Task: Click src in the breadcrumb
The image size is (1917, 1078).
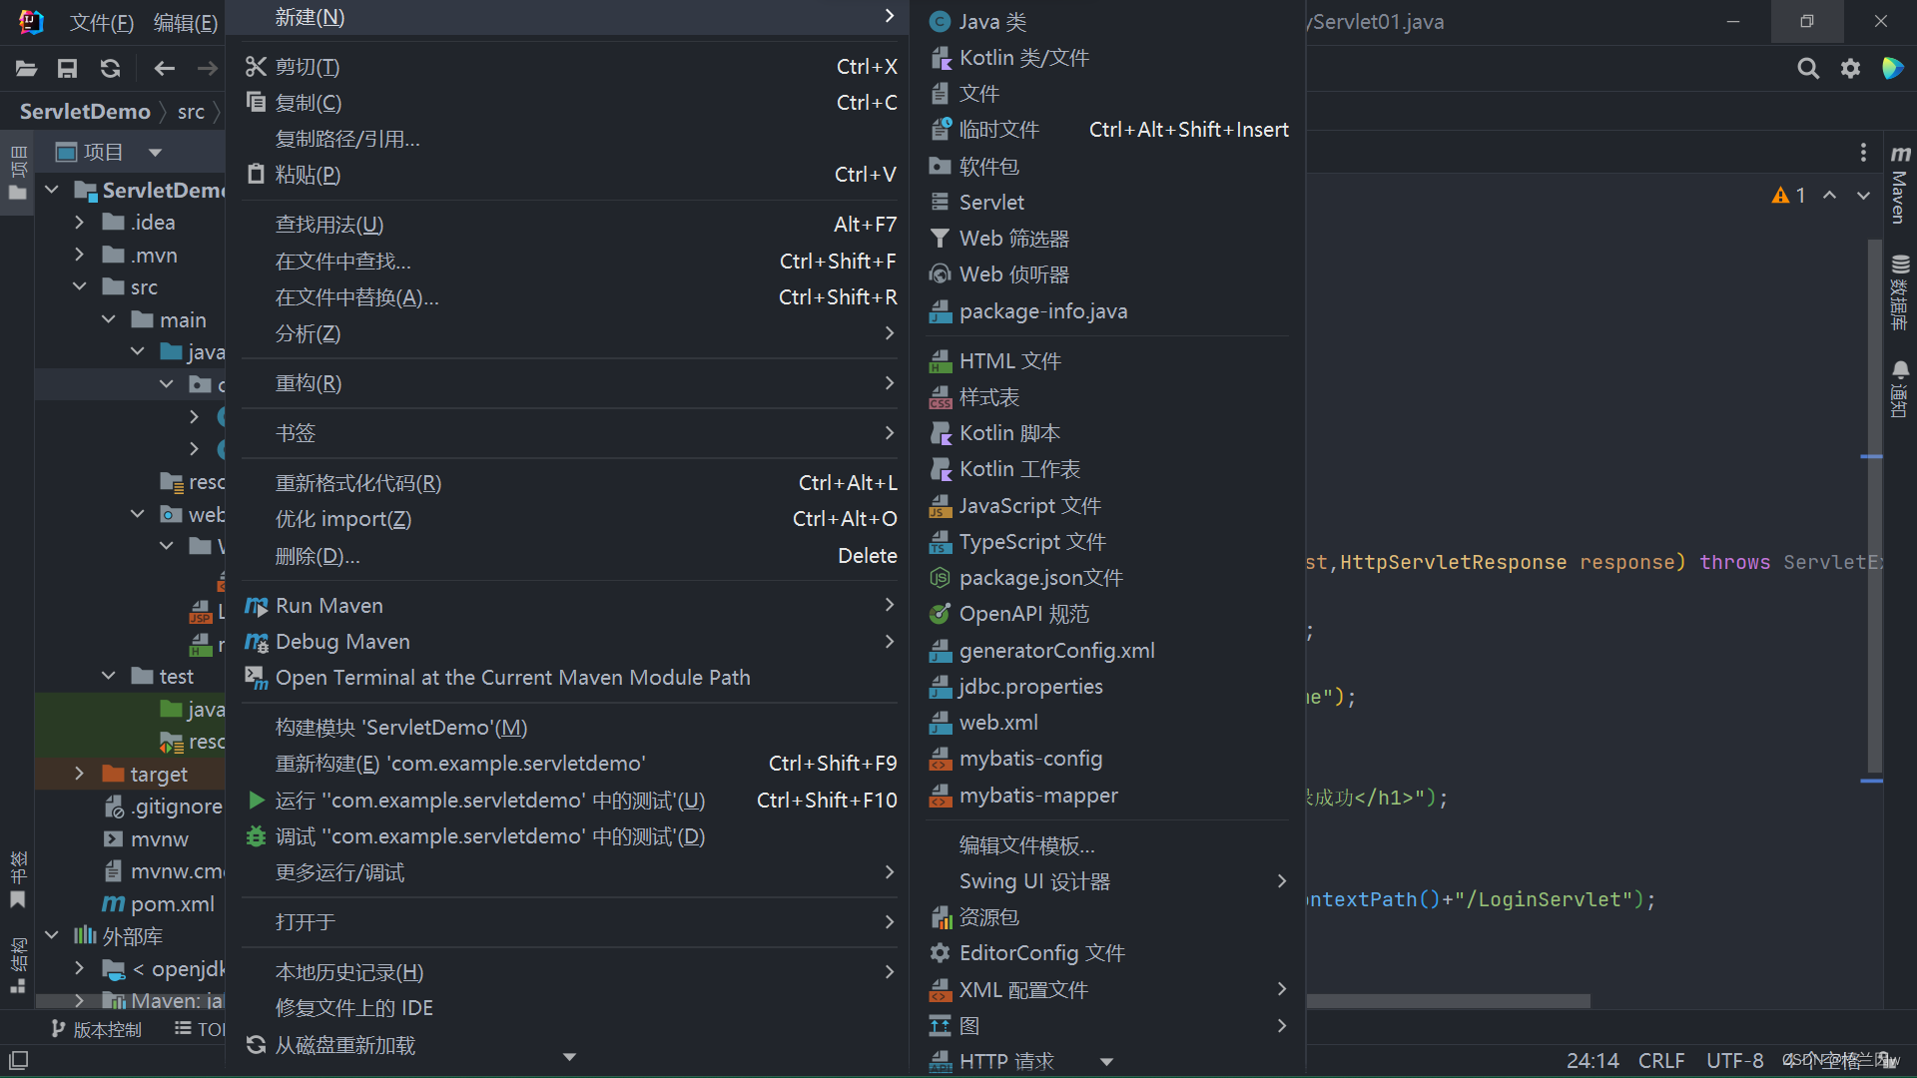Action: click(x=191, y=112)
